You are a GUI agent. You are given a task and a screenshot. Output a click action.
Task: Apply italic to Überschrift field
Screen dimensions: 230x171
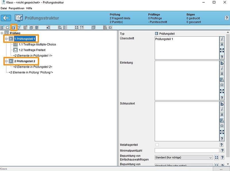[222, 39]
